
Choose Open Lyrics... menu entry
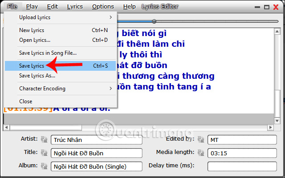[61, 40]
